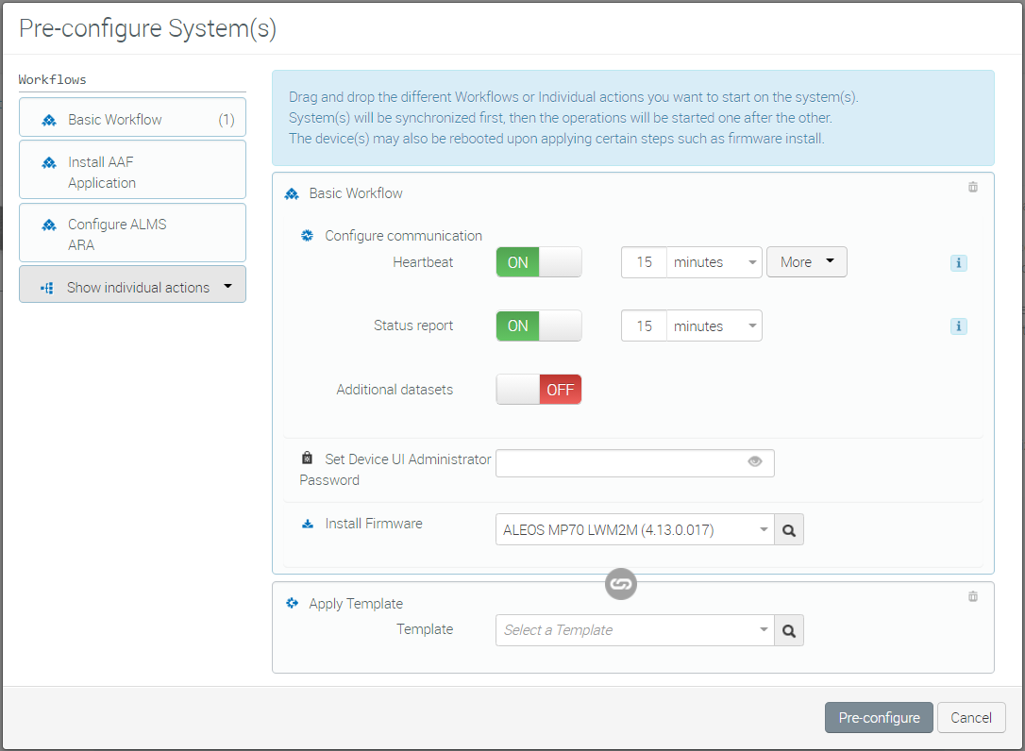Search firmware using the magnifier icon
The width and height of the screenshot is (1025, 751).
789,530
